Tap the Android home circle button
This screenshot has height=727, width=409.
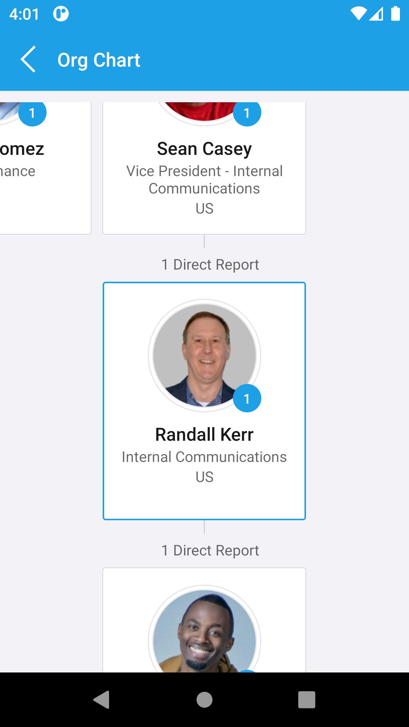click(204, 699)
